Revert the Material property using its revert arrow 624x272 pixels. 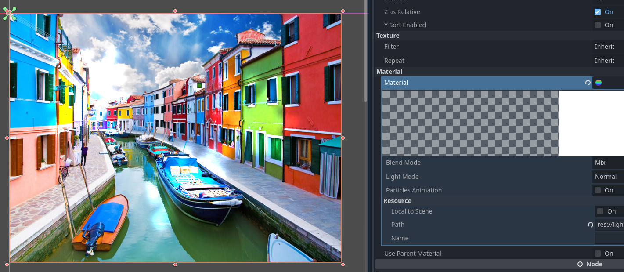588,82
